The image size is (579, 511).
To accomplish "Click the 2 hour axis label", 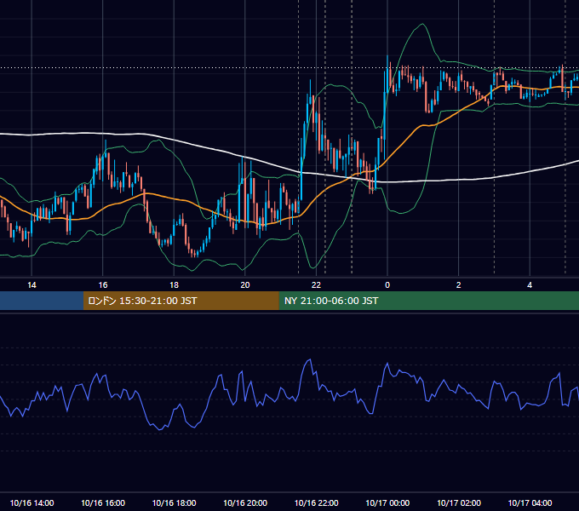I will (x=459, y=285).
